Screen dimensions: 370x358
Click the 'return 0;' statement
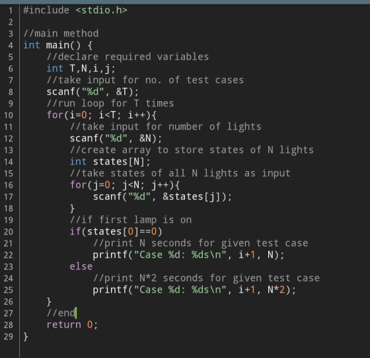72,325
